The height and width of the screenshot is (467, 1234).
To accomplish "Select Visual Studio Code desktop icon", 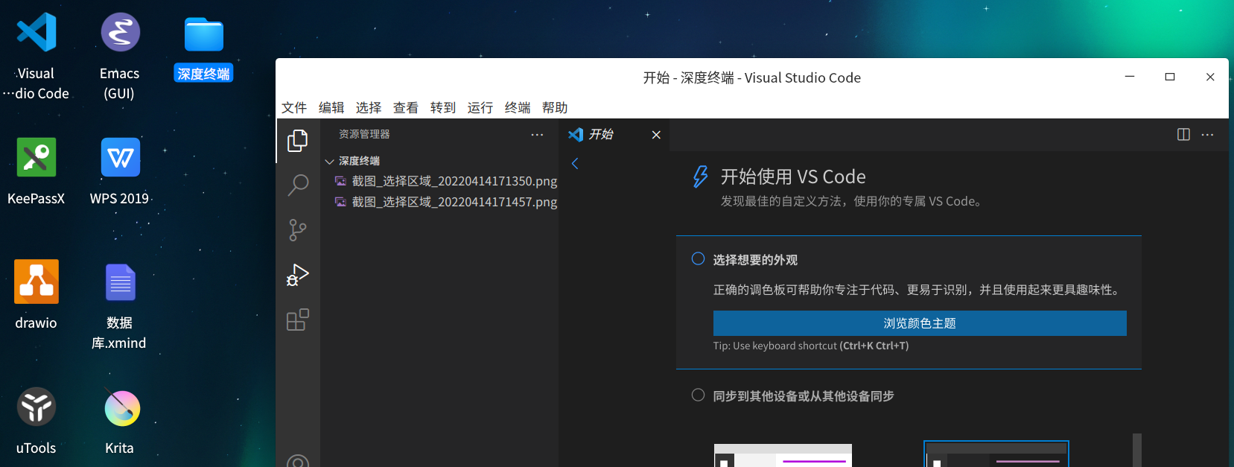I will click(x=36, y=32).
